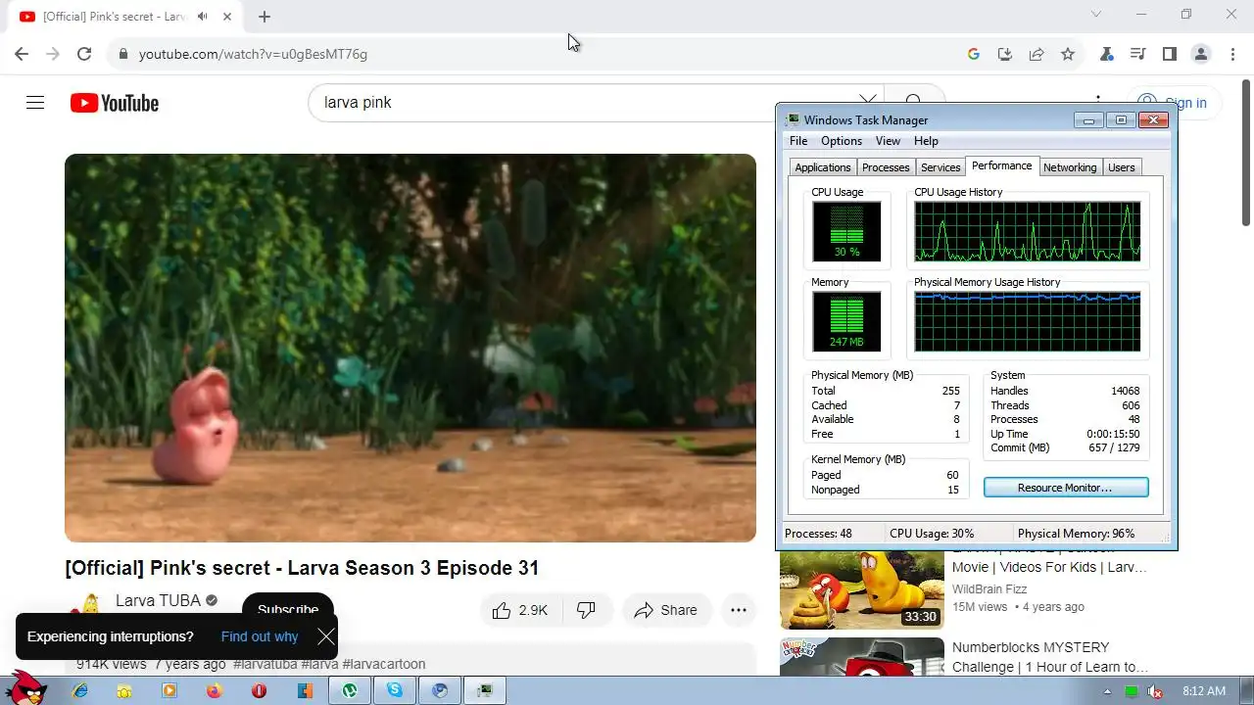Reload the YouTube page
Image resolution: width=1254 pixels, height=705 pixels.
pyautogui.click(x=84, y=54)
